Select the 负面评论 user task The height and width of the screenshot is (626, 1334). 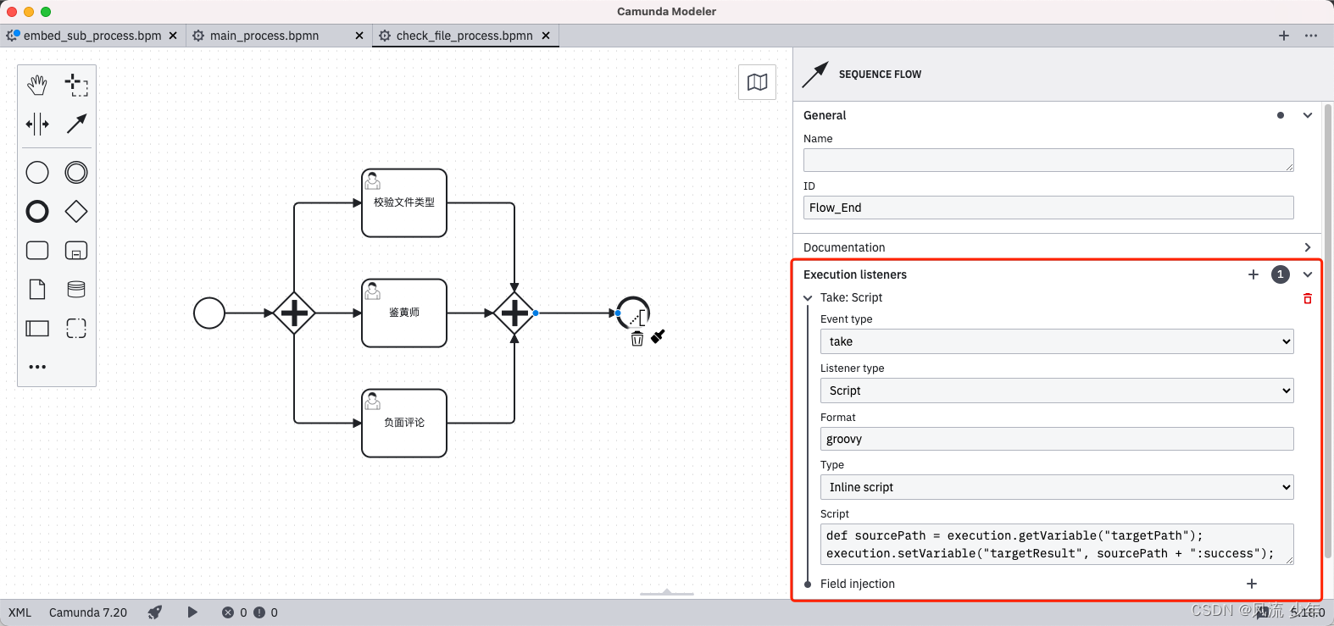(x=404, y=424)
